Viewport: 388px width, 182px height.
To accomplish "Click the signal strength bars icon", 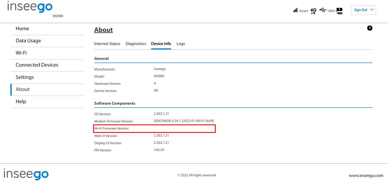I will point(295,10).
